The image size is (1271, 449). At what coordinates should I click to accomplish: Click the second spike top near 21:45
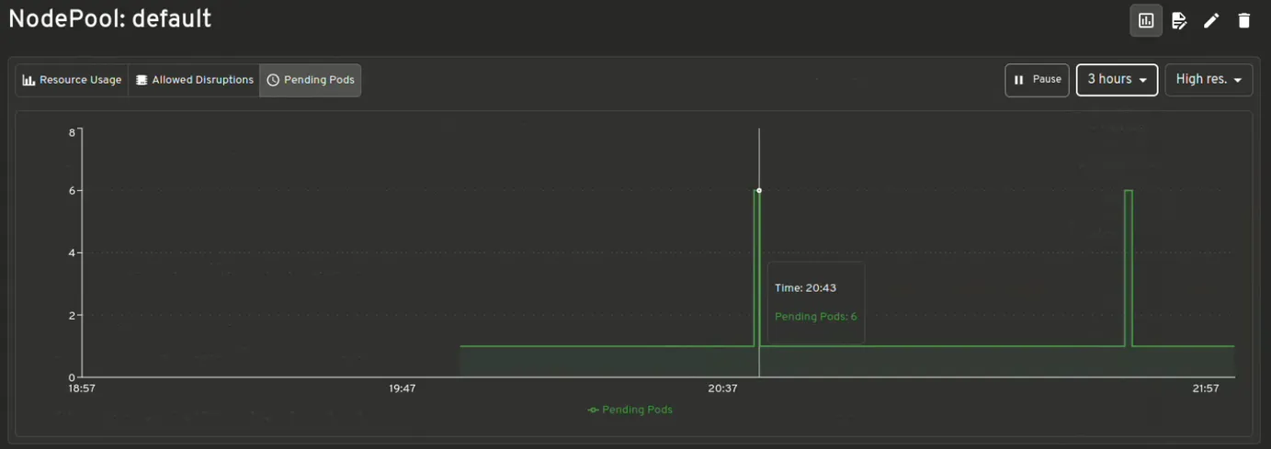click(1129, 191)
